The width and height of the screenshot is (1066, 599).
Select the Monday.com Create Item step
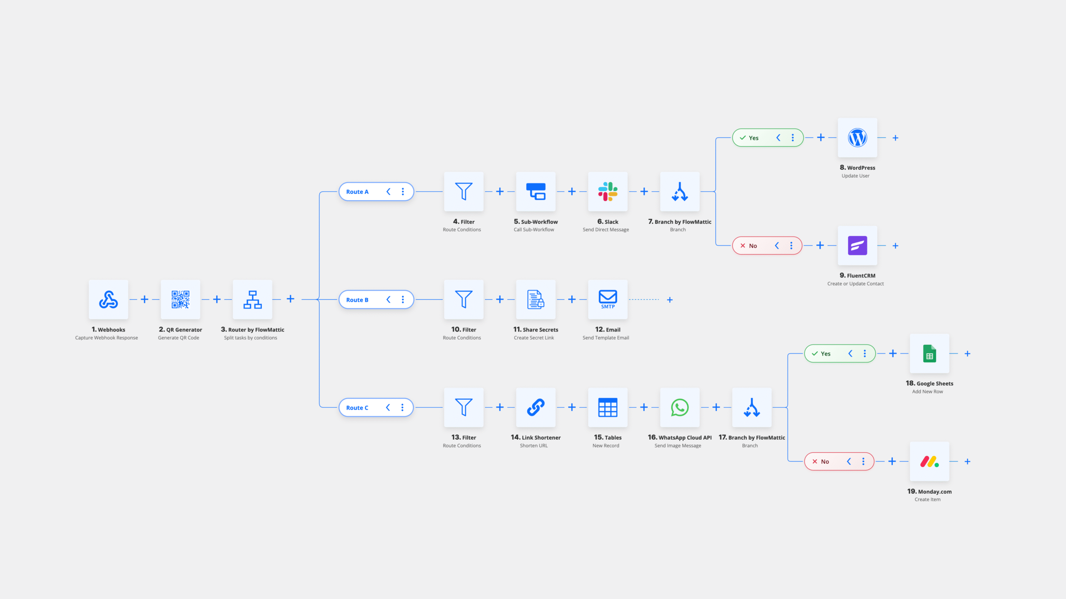(929, 461)
